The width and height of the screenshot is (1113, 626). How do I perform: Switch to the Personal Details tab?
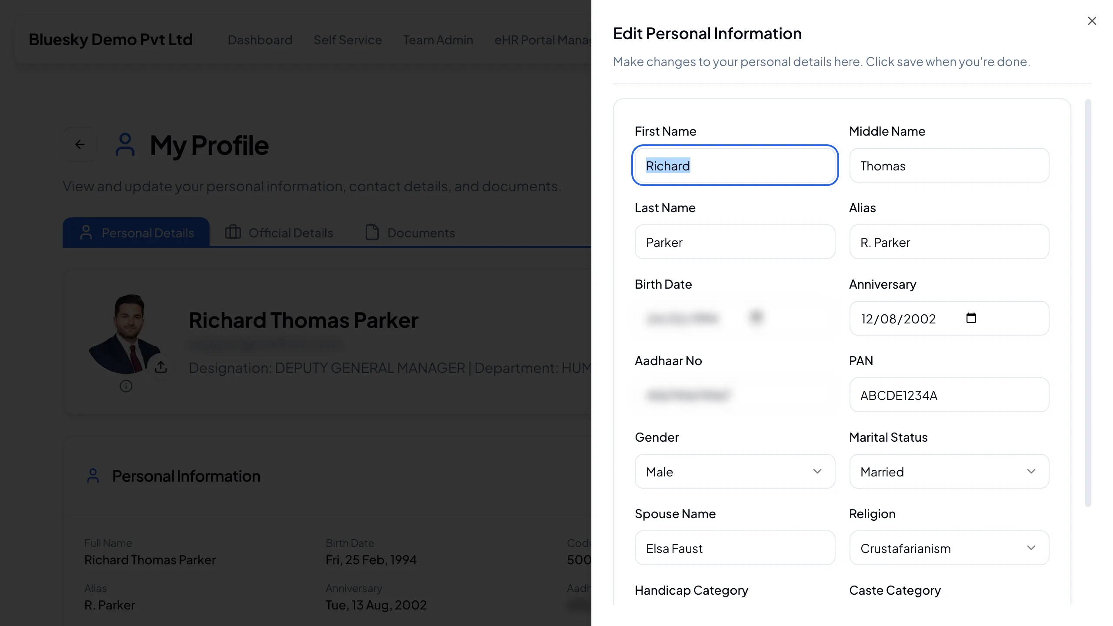[136, 233]
